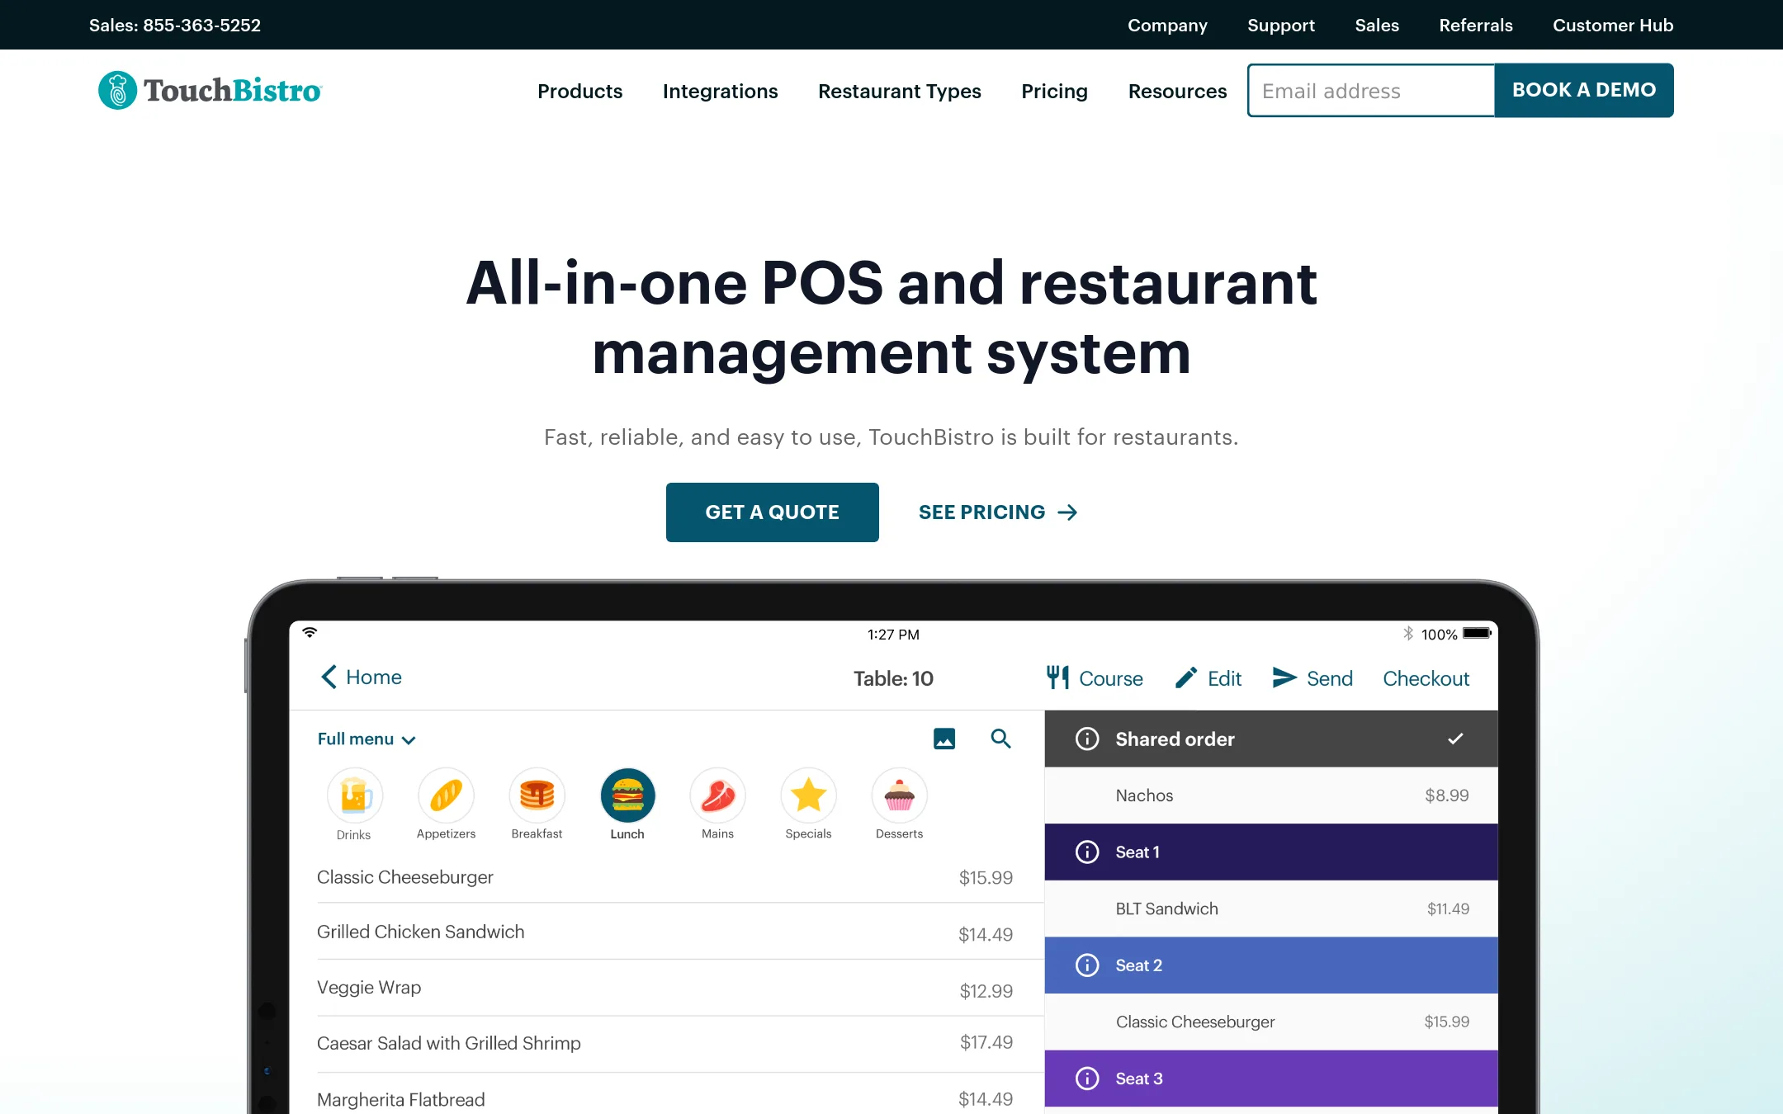Select the Appetizers category icon

click(x=446, y=795)
